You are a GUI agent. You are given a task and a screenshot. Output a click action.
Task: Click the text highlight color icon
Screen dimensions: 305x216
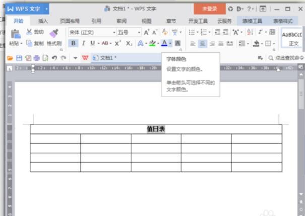coord(152,44)
